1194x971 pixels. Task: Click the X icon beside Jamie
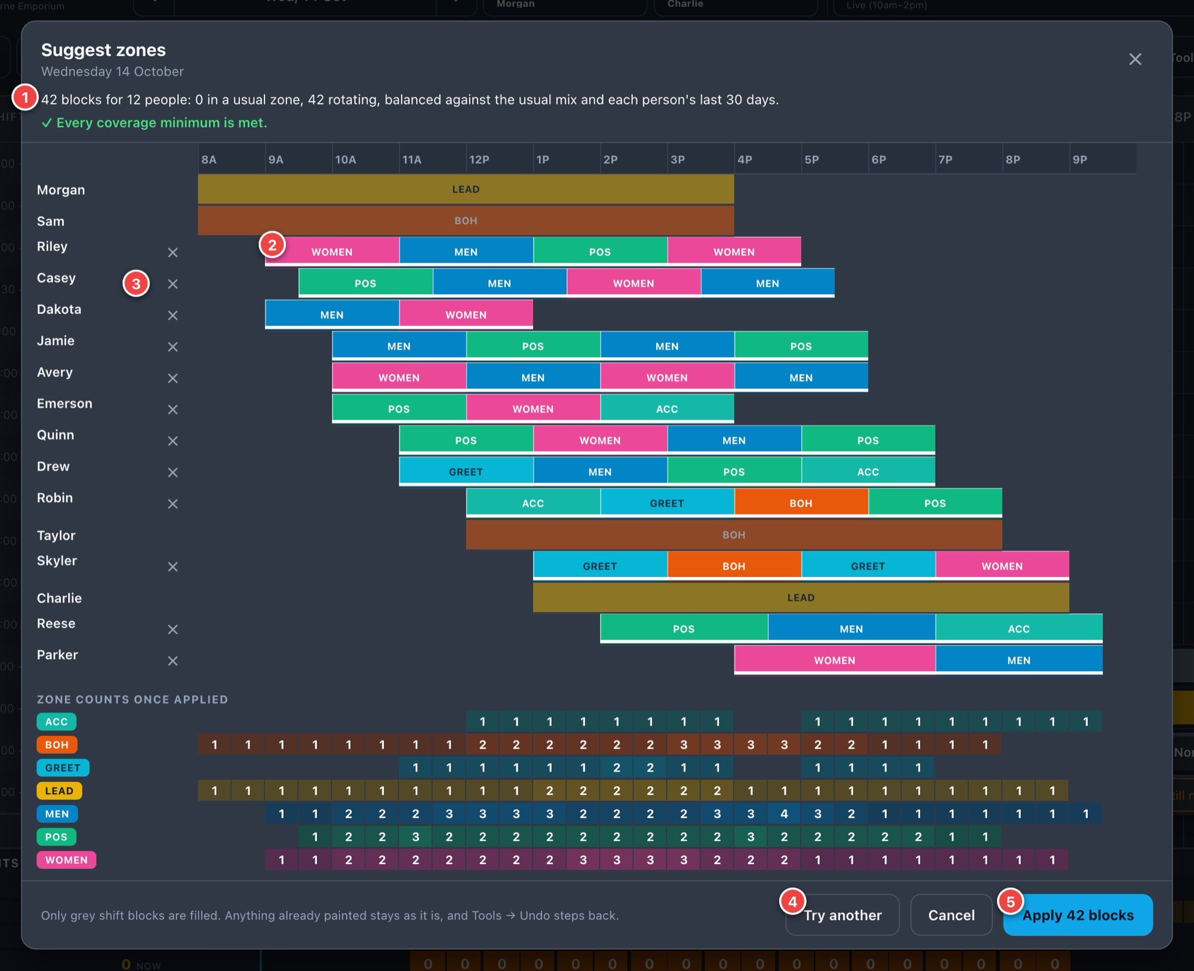pyautogui.click(x=173, y=347)
